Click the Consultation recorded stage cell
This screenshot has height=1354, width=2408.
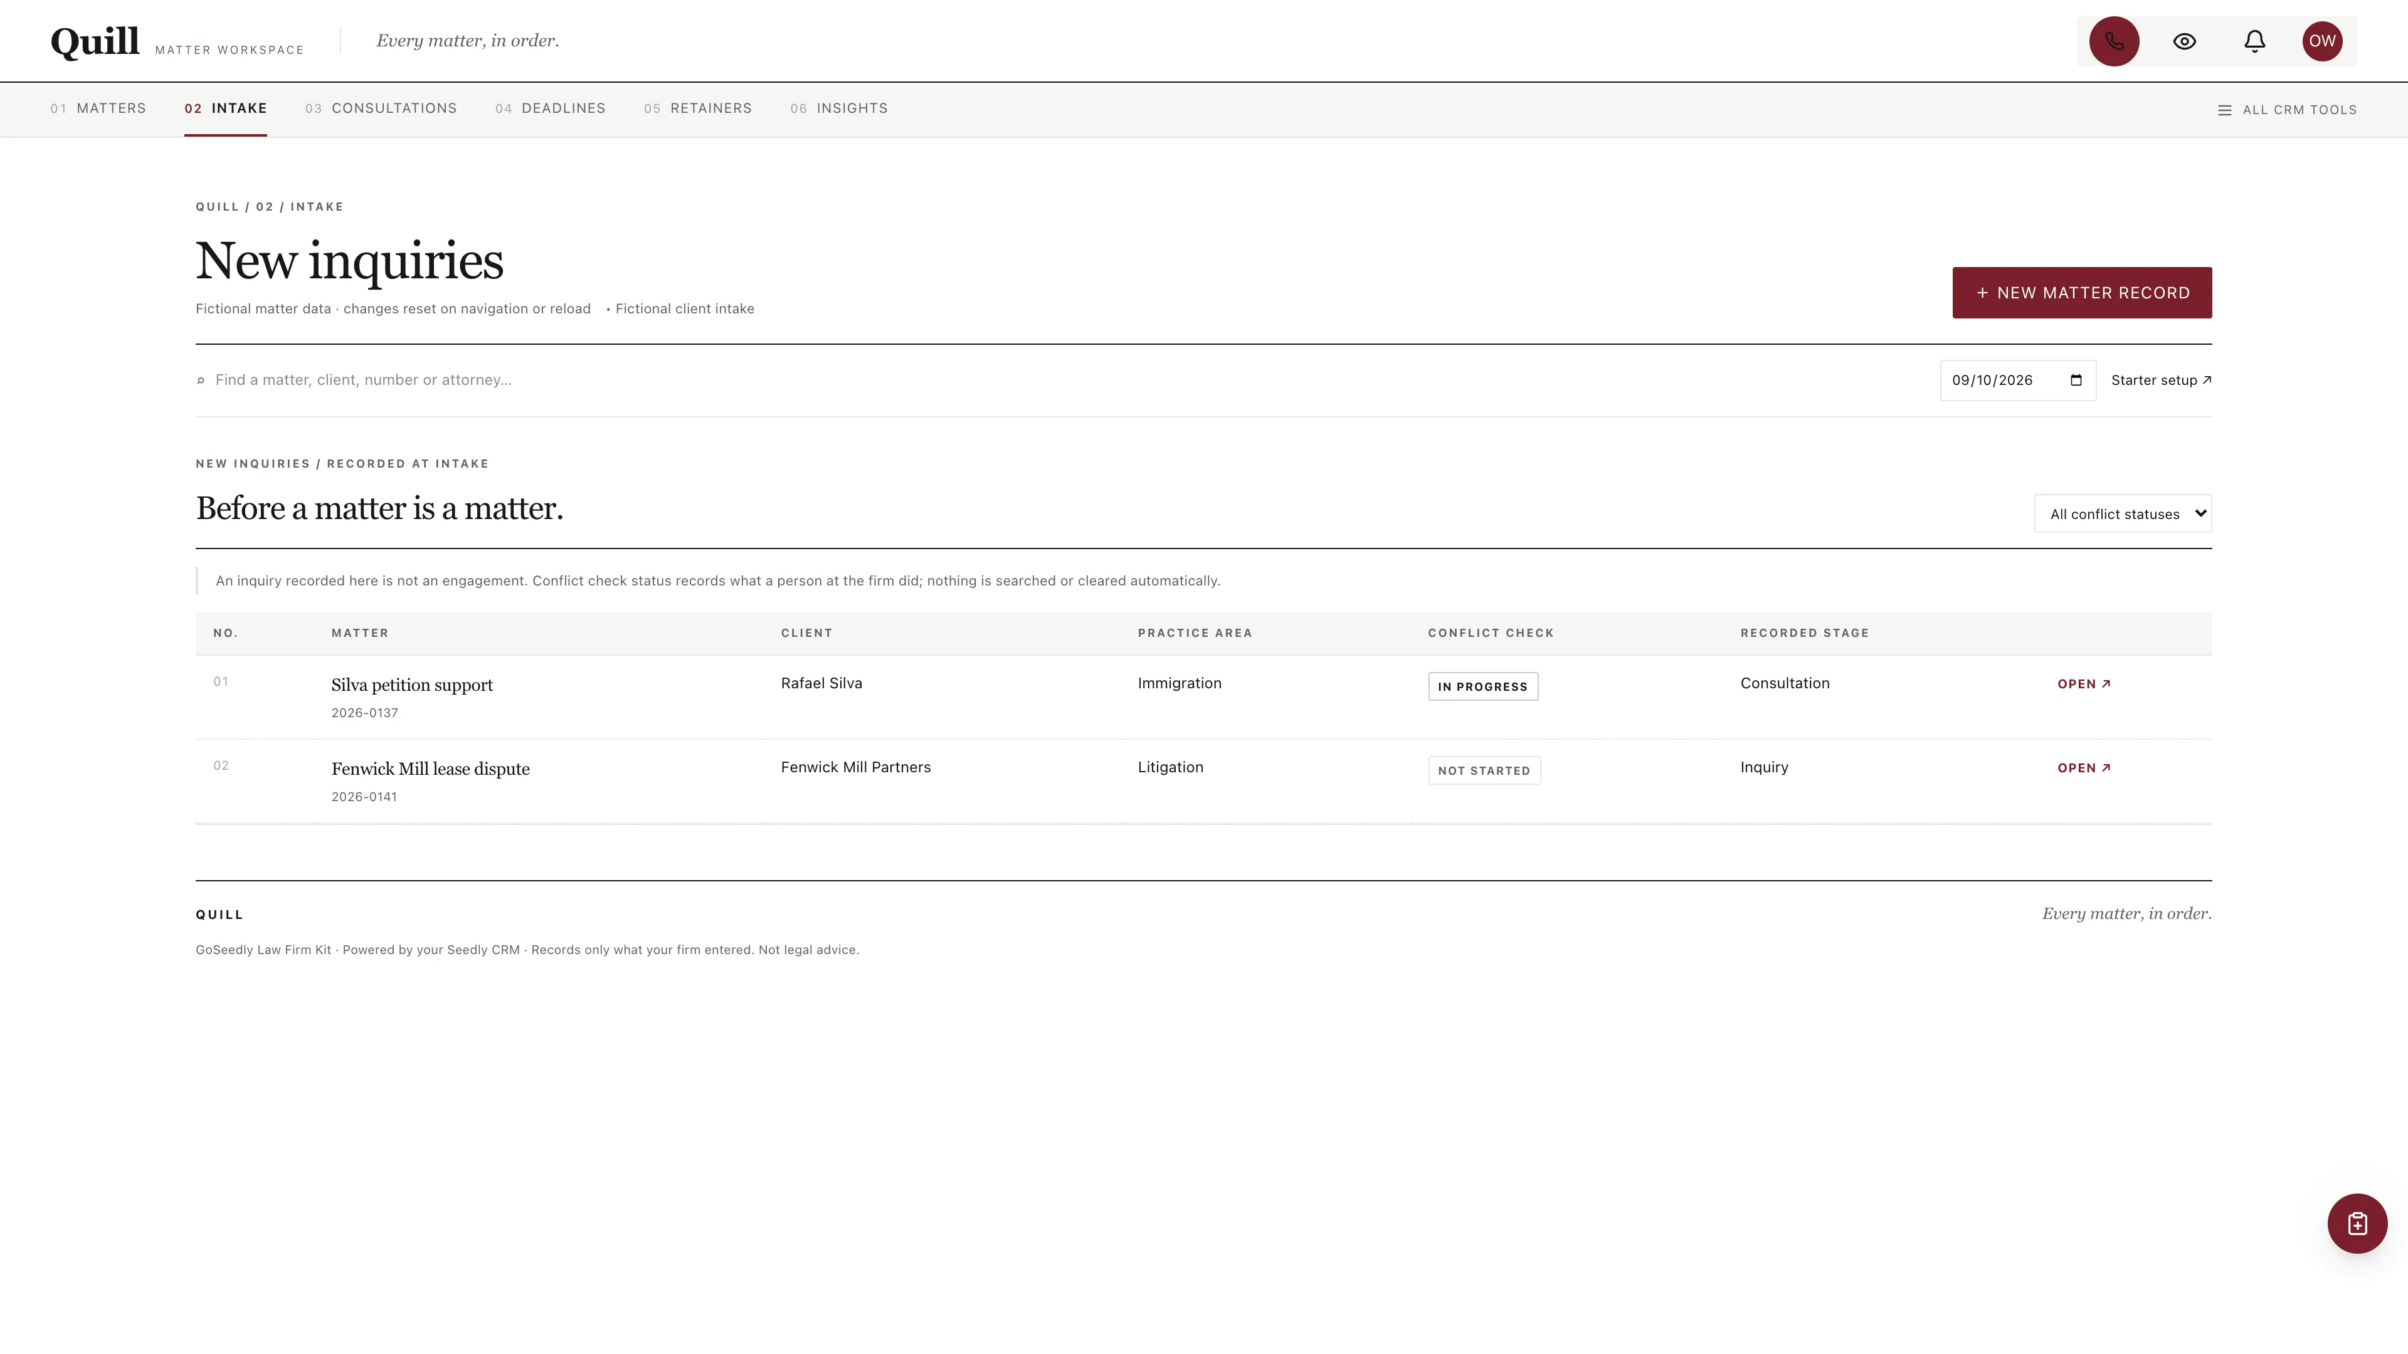tap(1785, 683)
